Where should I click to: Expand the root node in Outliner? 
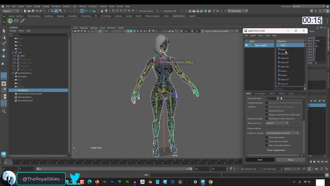click(13, 52)
